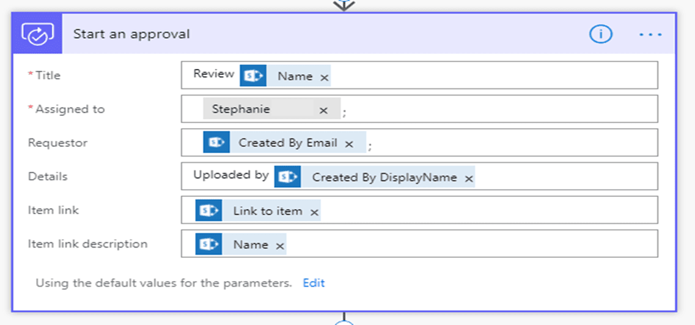Remove the Created By Email token
The width and height of the screenshot is (695, 325).
tap(349, 144)
